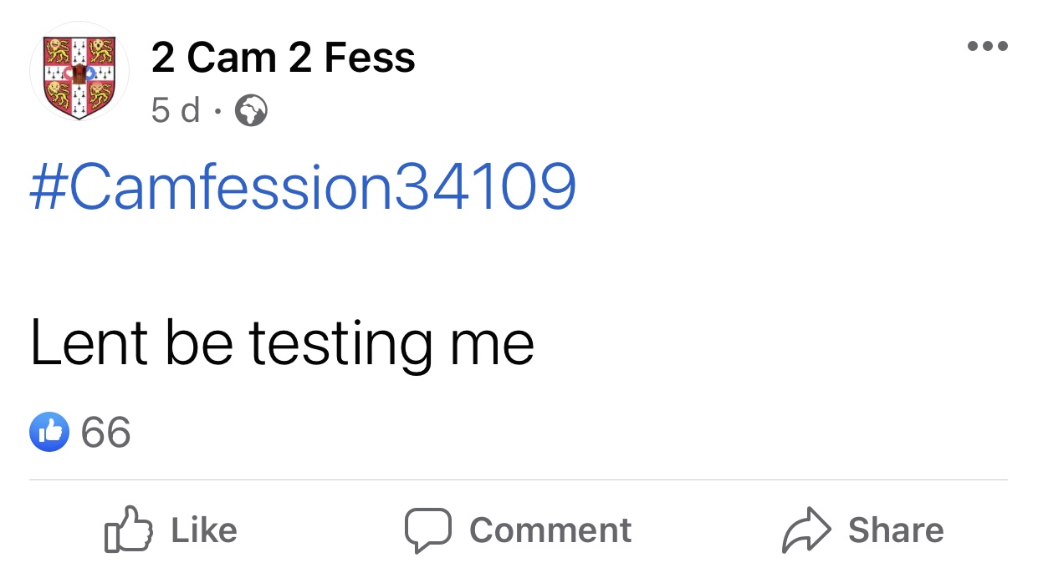
Task: Click the outlined thumbs-up Like icon
Action: (x=129, y=530)
